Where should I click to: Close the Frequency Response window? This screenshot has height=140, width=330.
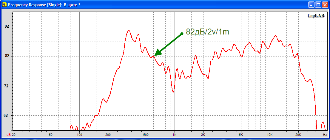325,5
